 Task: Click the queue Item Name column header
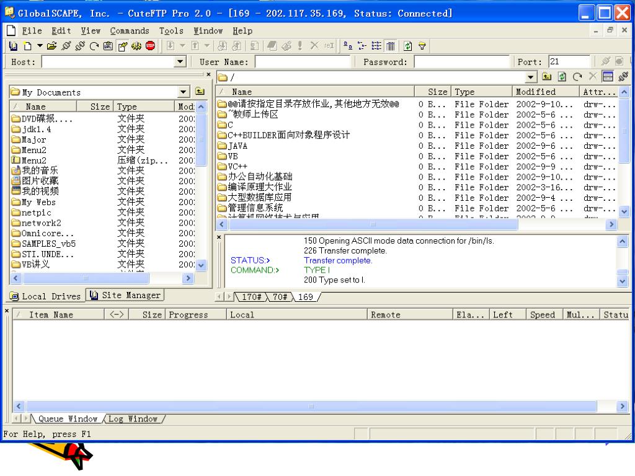click(58, 315)
